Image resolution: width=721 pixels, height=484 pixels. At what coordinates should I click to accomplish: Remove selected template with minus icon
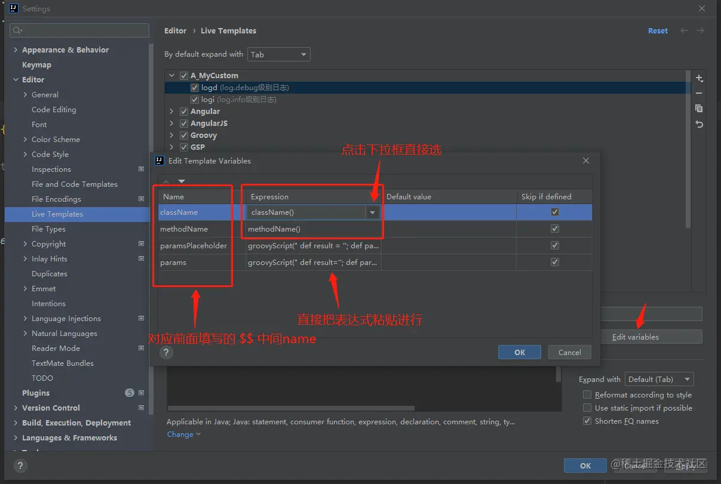pos(699,93)
